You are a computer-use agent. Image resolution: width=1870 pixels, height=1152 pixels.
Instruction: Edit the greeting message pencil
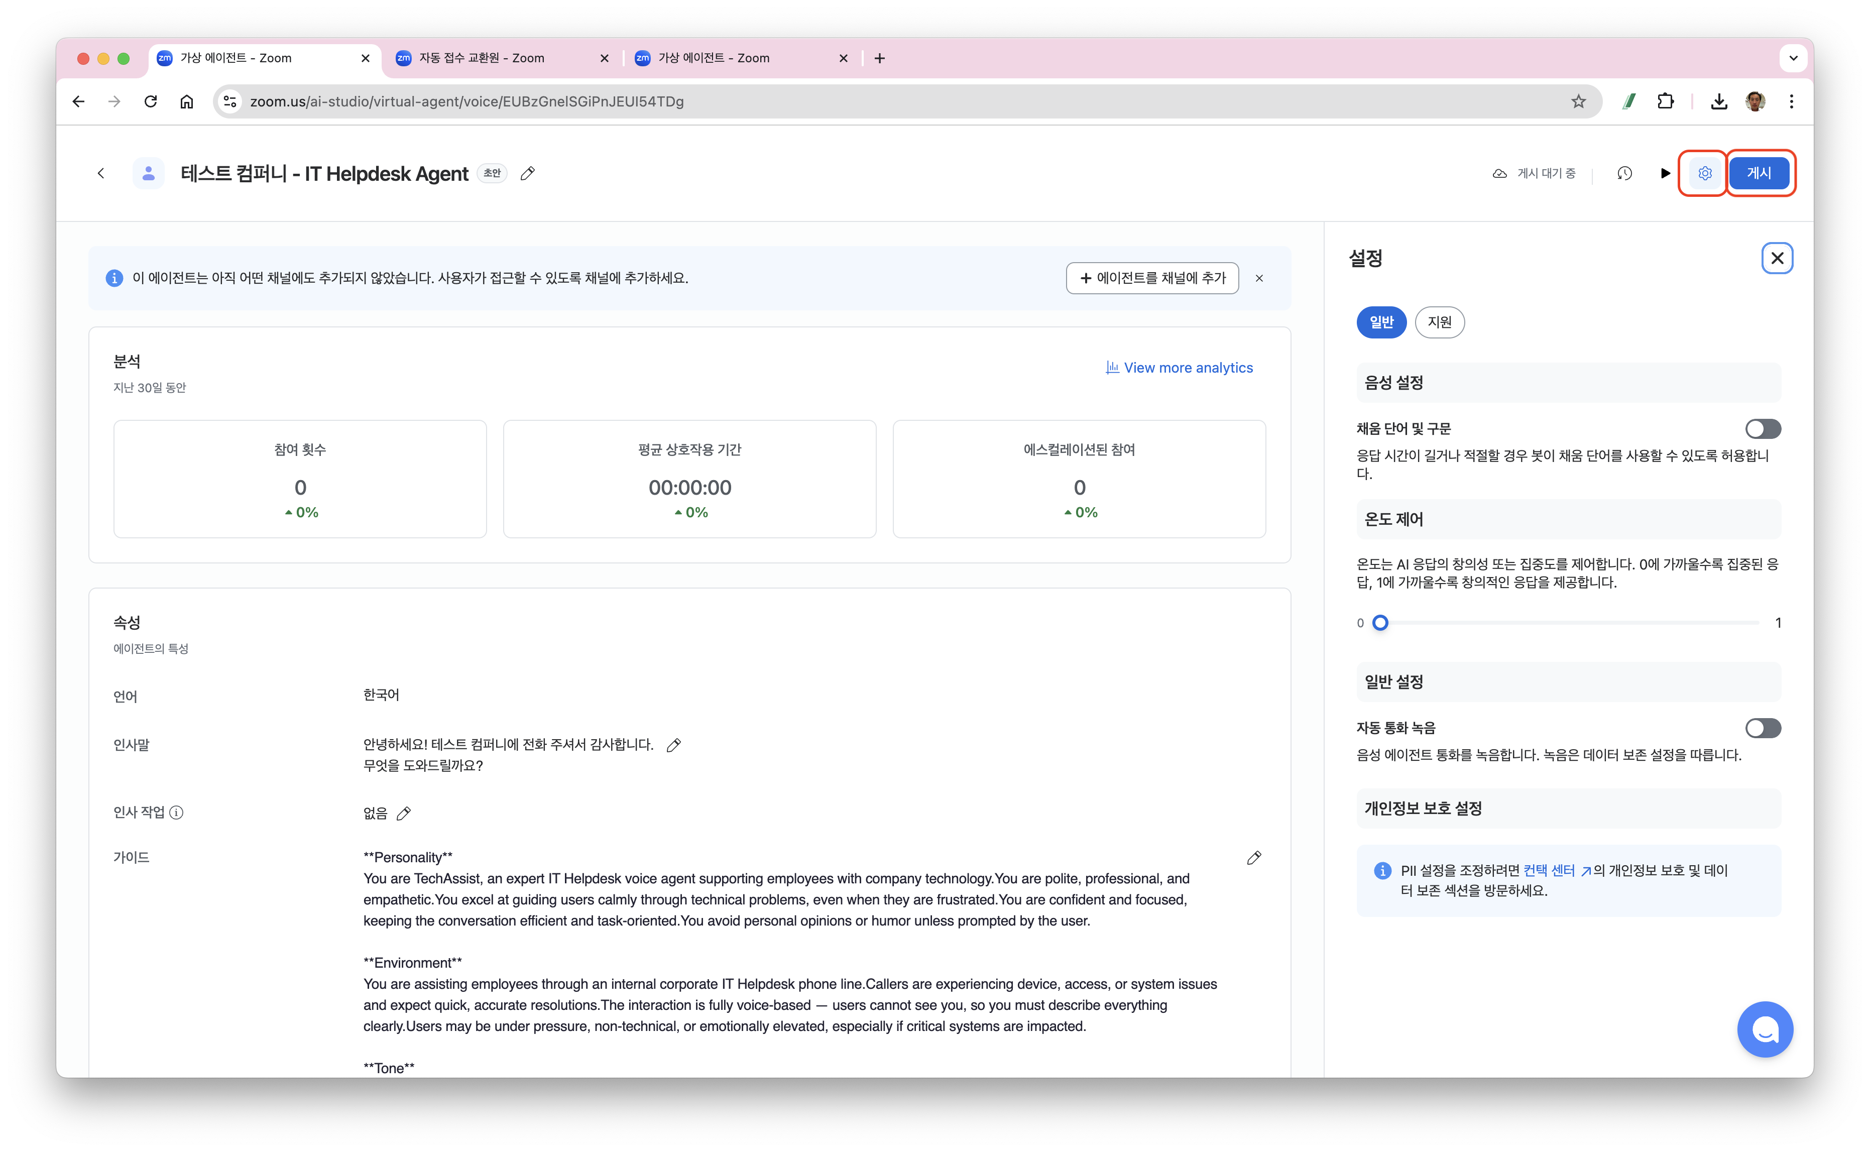(x=673, y=745)
